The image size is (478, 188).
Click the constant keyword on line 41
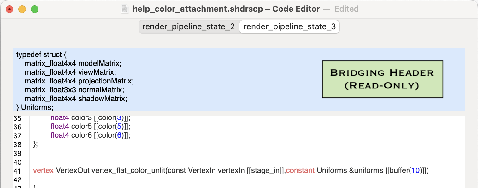[x=300, y=171]
